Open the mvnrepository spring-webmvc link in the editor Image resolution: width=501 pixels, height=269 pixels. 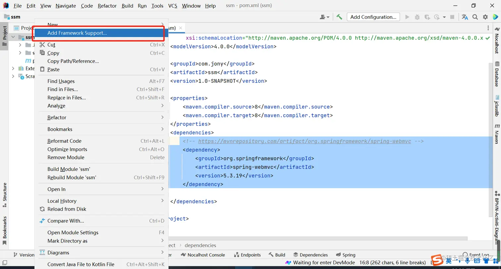[305, 141]
